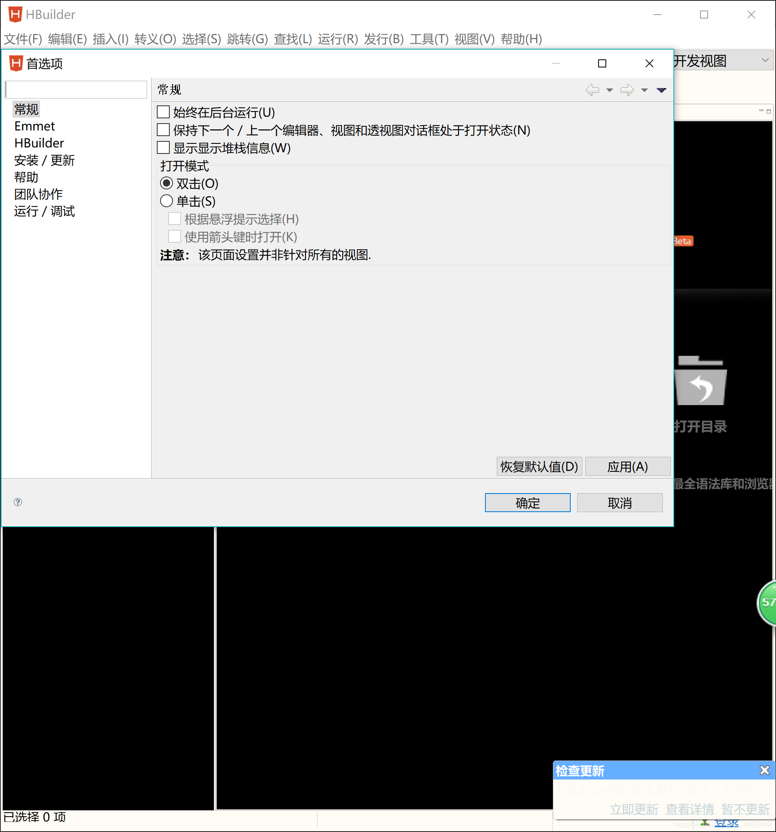776x832 pixels.
Task: Select the 双击(O) radio button
Action: tap(166, 183)
